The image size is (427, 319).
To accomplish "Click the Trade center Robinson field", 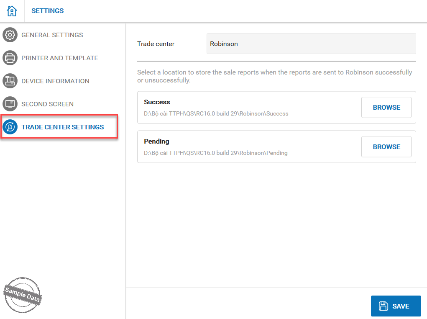I will point(311,44).
